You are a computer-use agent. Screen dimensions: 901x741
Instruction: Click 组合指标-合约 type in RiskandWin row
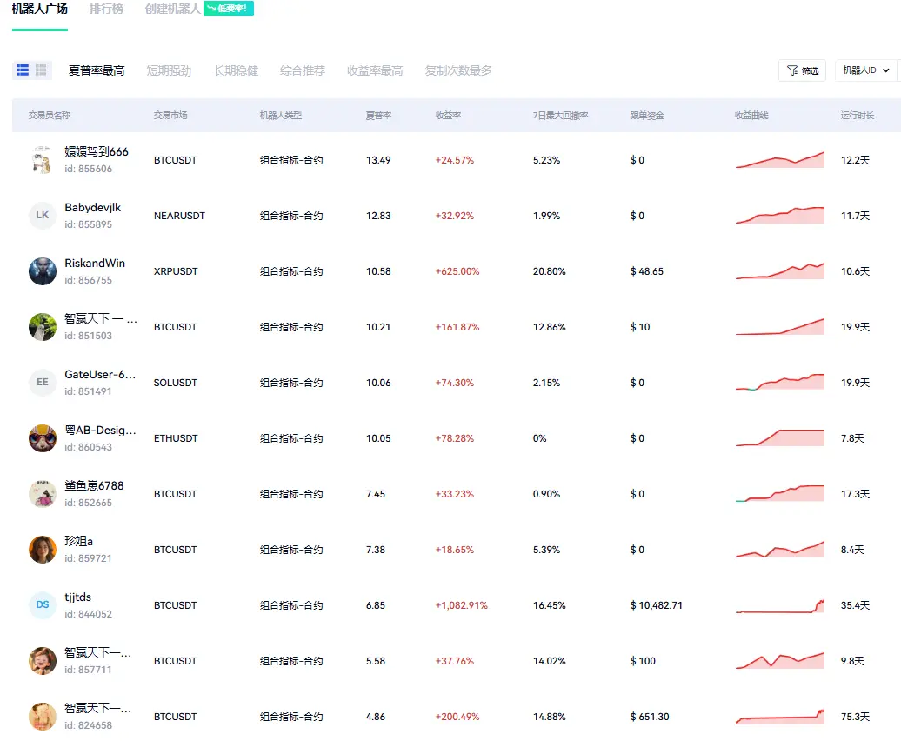pyautogui.click(x=291, y=271)
